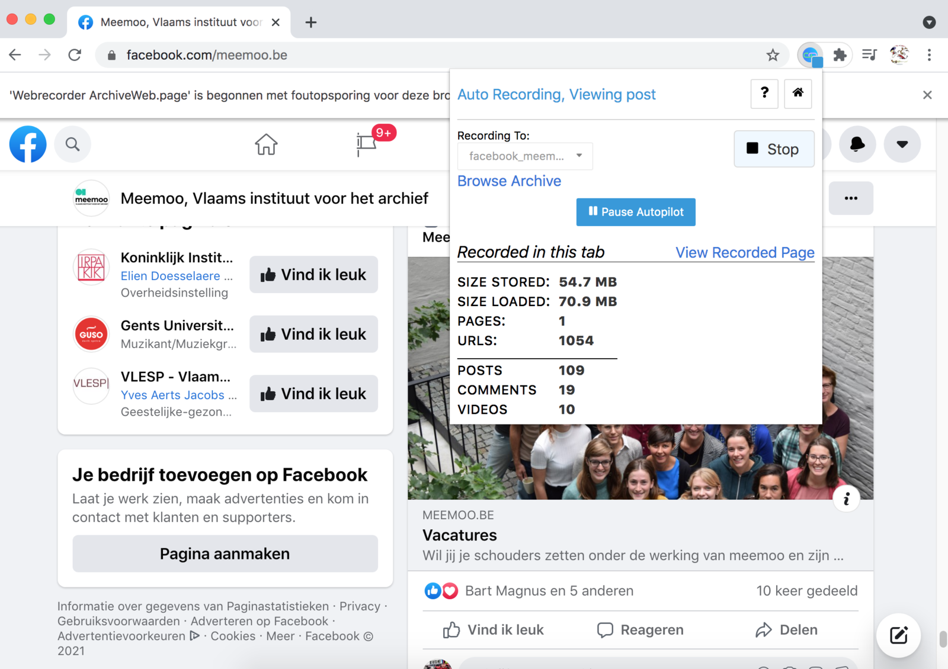Viewport: 948px width, 669px height.
Task: Click the Browse Archive link
Action: 509,181
